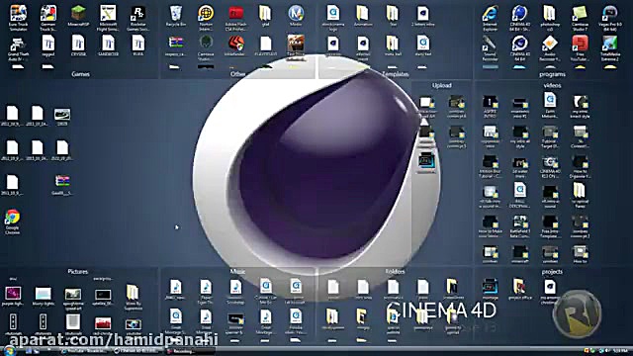
Task: Open the Intro By Supremox folder
Action: point(133,297)
